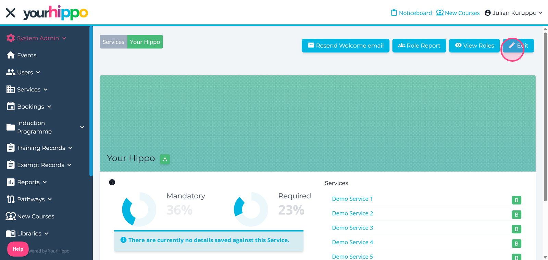Click Resend Welcome email button
The width and height of the screenshot is (548, 260).
point(346,46)
